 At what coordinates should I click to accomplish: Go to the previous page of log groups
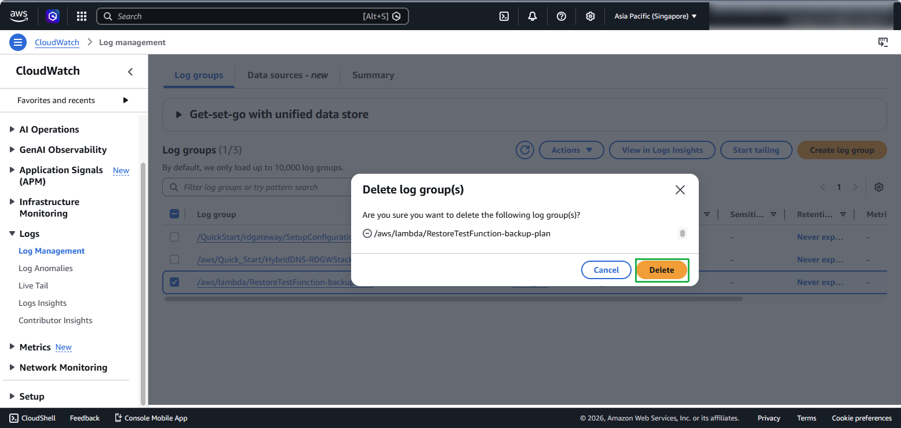(x=823, y=187)
